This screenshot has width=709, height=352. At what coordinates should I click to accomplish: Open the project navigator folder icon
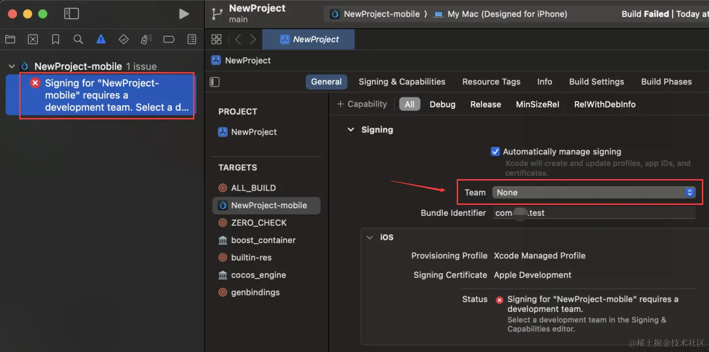(10, 40)
